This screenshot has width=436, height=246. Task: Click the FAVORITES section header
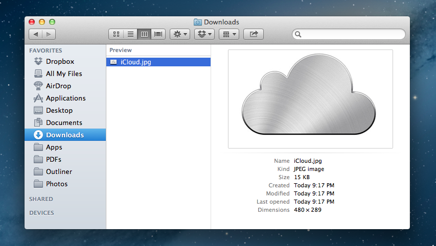click(x=45, y=51)
